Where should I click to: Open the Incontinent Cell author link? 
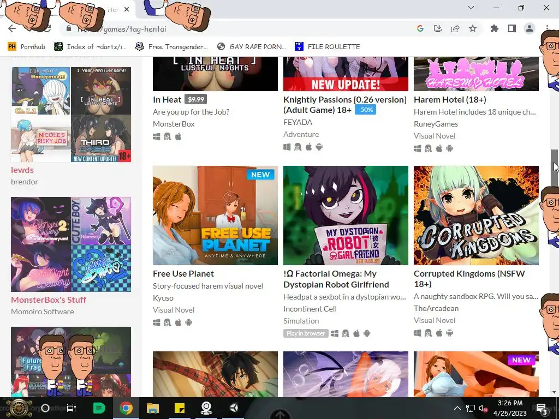310,309
